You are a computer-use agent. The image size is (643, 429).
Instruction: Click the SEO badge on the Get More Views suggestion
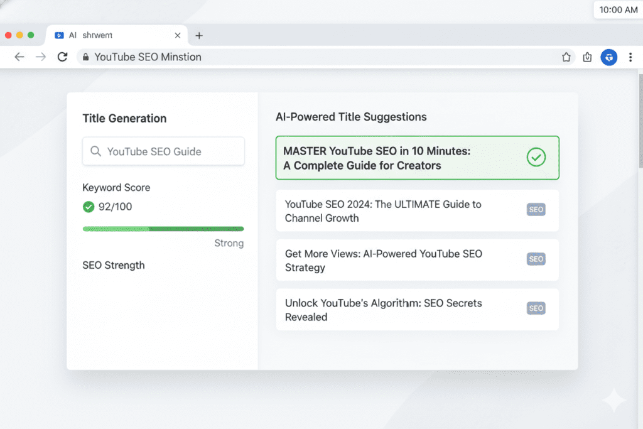536,259
